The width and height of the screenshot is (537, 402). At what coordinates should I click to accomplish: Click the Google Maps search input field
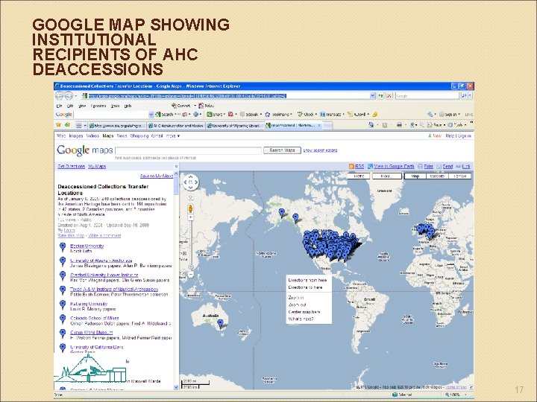(189, 150)
